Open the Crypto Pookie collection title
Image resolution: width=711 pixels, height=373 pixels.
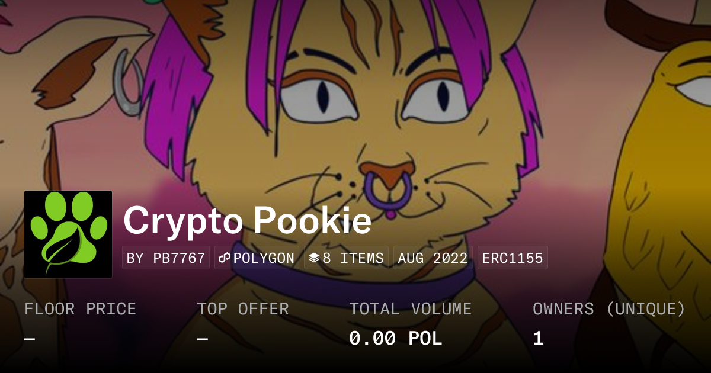coord(248,221)
